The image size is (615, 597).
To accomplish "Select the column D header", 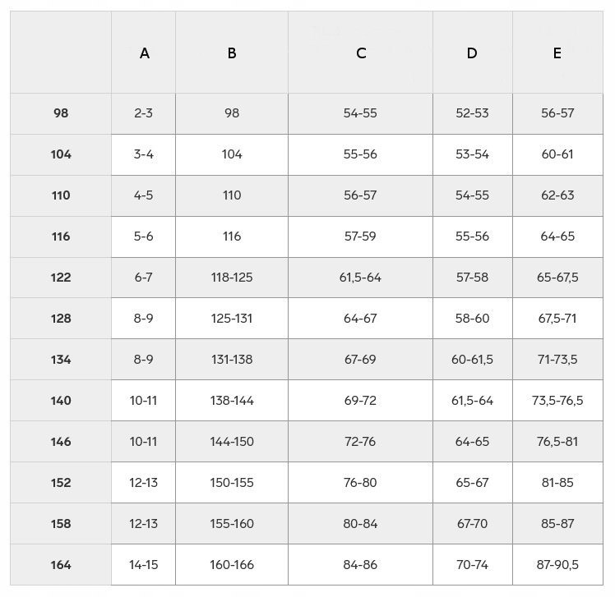I will pyautogui.click(x=472, y=53).
